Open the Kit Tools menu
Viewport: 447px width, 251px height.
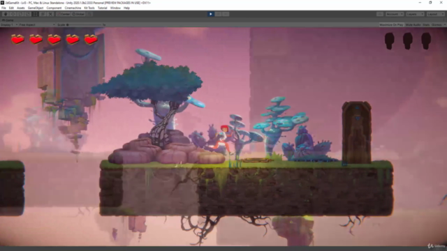click(x=89, y=8)
